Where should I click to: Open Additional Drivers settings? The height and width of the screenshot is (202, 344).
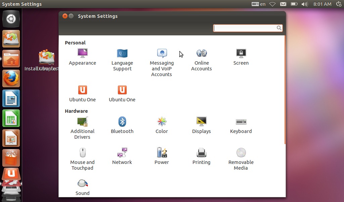click(x=82, y=128)
